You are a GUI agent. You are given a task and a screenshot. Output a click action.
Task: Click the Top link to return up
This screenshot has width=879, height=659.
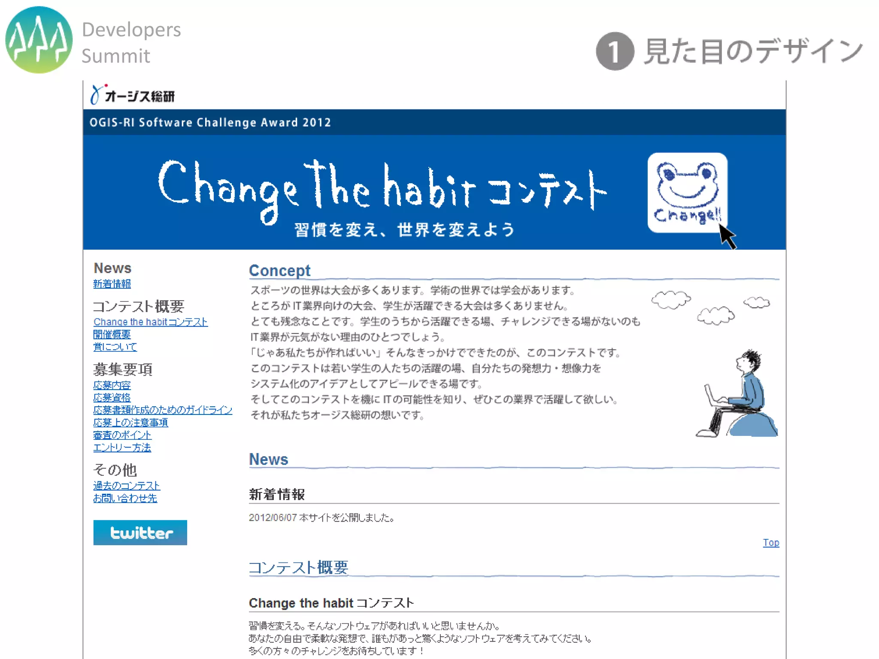tap(771, 543)
